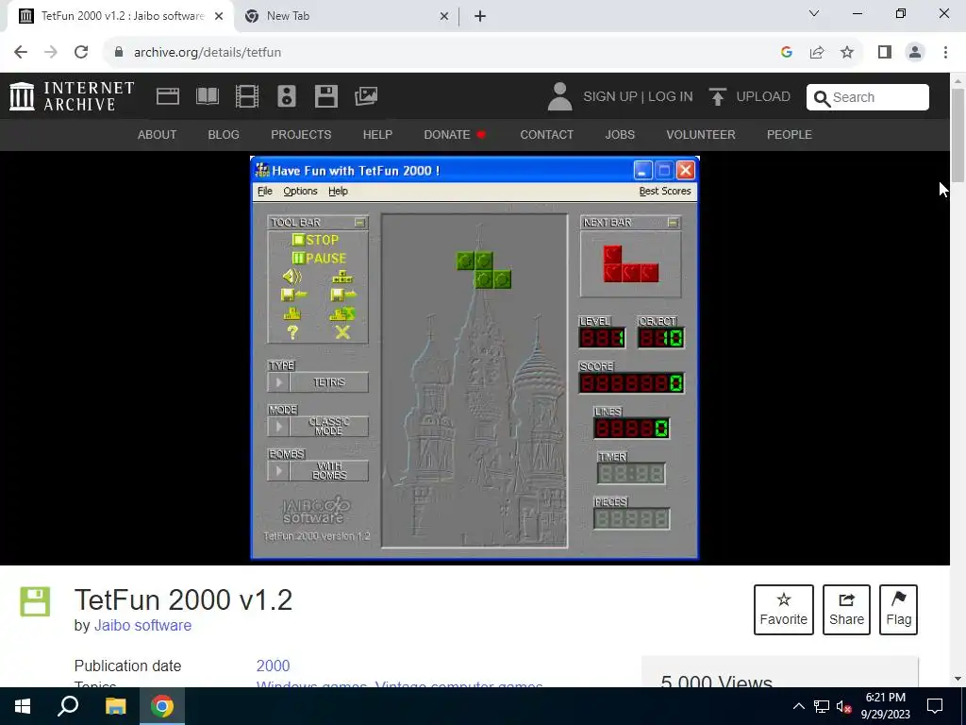The width and height of the screenshot is (966, 725).
Task: Open the HELP nav item
Action: (377, 134)
